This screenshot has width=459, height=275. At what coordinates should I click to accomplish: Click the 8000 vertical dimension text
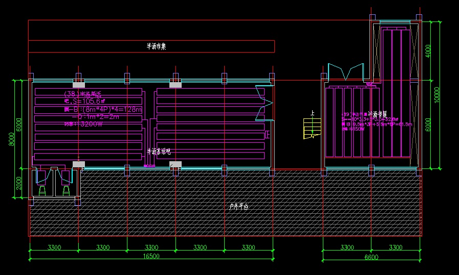click(x=10, y=139)
